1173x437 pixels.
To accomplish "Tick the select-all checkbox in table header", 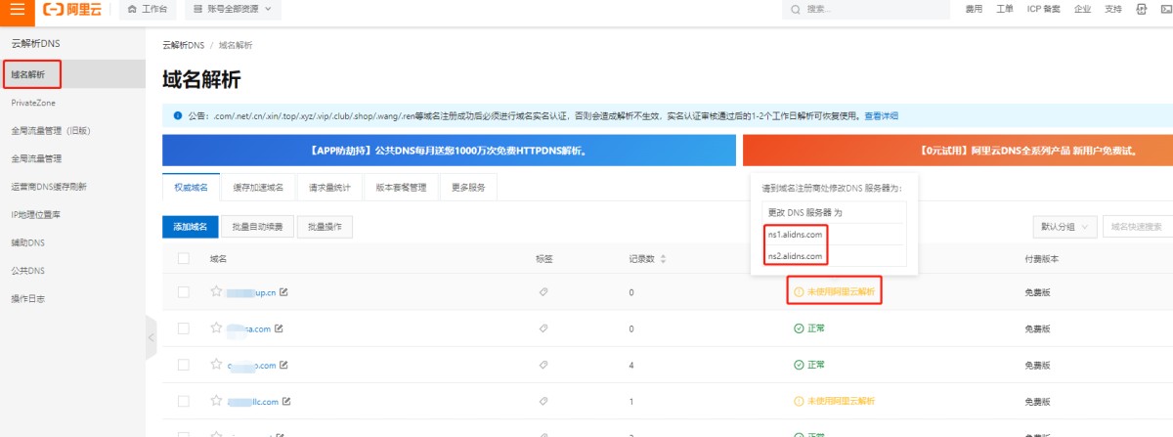I will (183, 259).
